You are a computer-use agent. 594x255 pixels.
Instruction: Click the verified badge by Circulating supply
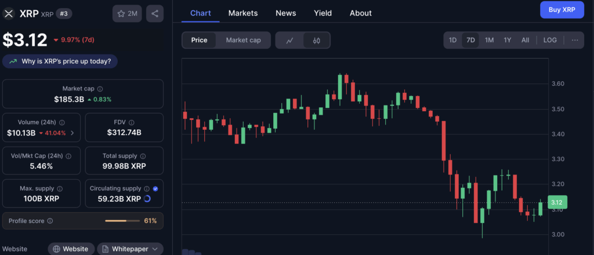pyautogui.click(x=155, y=188)
